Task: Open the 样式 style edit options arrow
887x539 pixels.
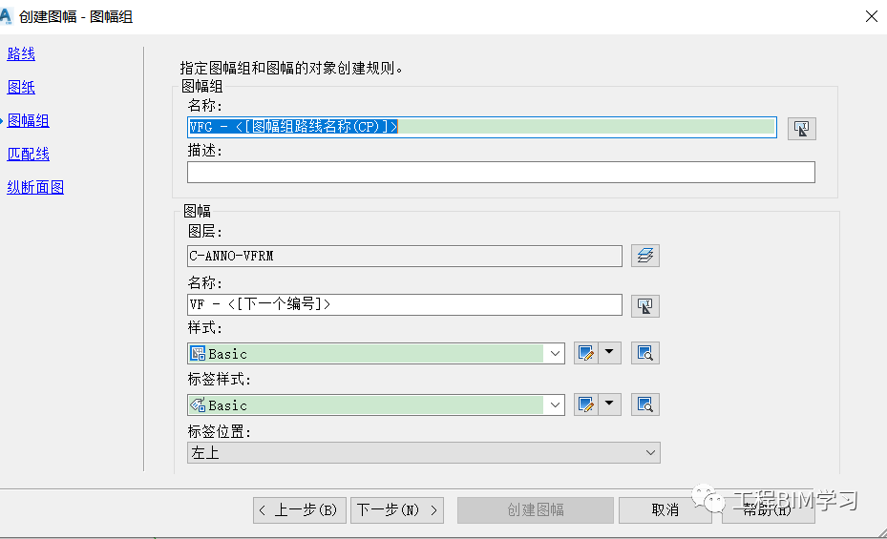Action: click(x=609, y=353)
